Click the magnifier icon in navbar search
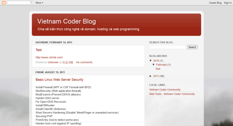Screen dimensions: 233x126 [x=31, y=3]
